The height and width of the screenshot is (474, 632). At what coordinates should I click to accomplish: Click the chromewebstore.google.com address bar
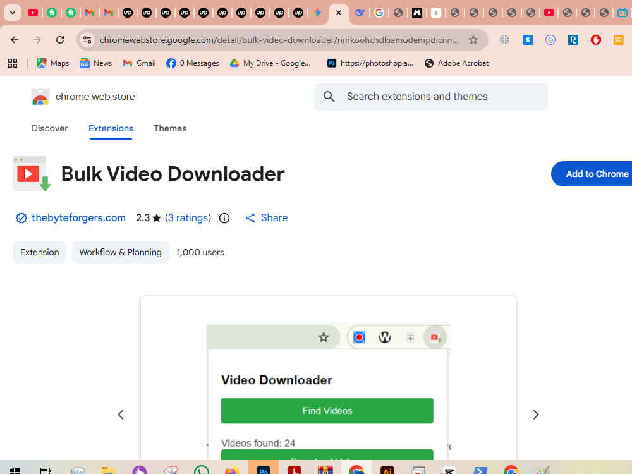point(279,40)
